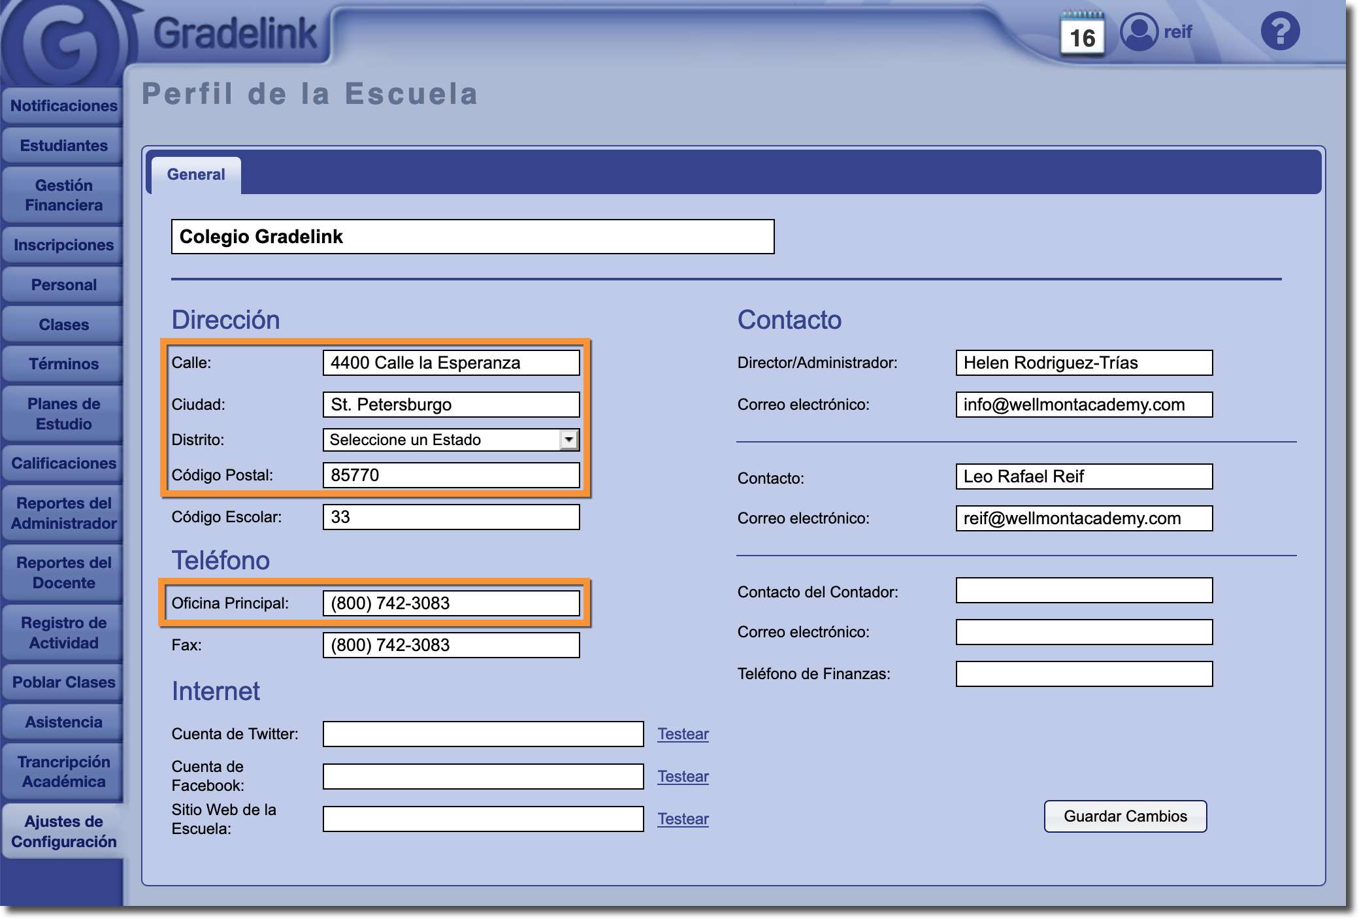Switch to the General tab
The height and width of the screenshot is (919, 1359).
(x=196, y=175)
